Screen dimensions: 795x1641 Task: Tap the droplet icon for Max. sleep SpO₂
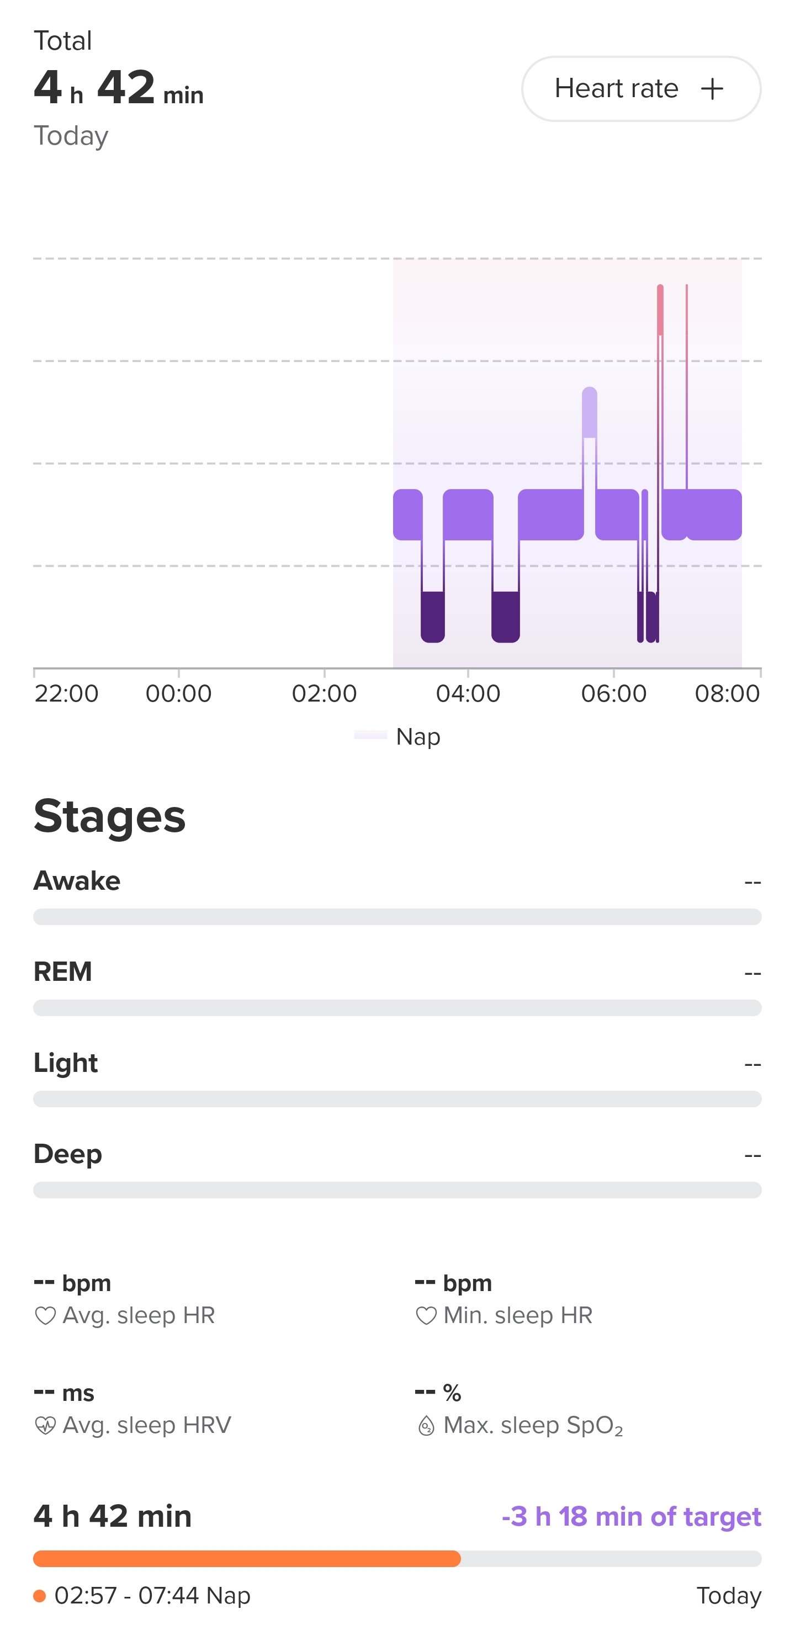426,1426
